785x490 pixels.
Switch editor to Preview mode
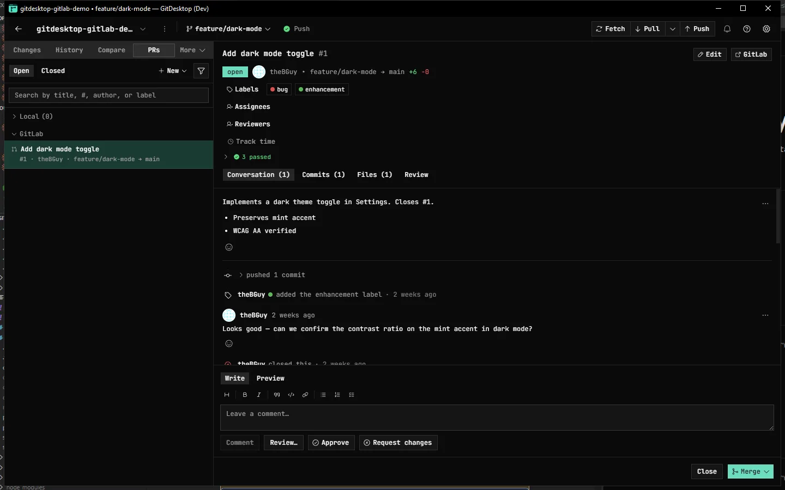click(x=270, y=378)
